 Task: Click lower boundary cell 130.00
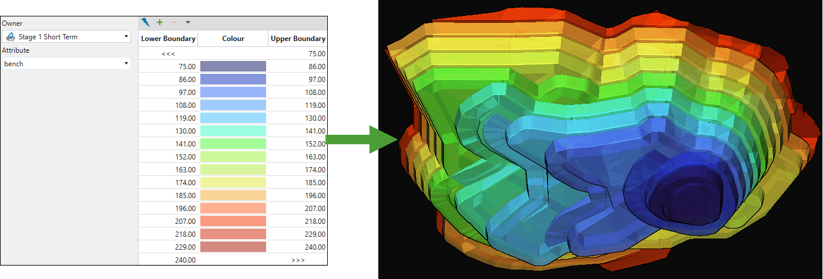point(168,131)
